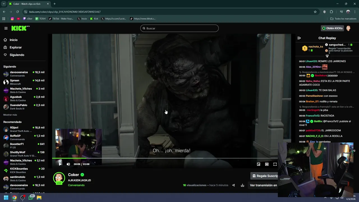The height and width of the screenshot is (202, 359).
Task: Open the Kick bookmark in bookmarks bar
Action: point(94,19)
